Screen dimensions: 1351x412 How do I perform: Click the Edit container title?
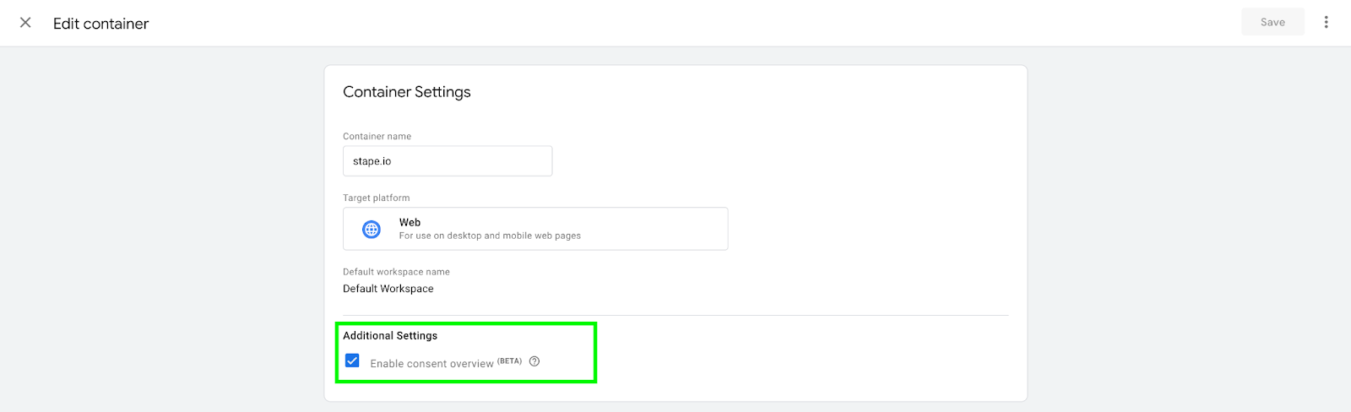(100, 24)
